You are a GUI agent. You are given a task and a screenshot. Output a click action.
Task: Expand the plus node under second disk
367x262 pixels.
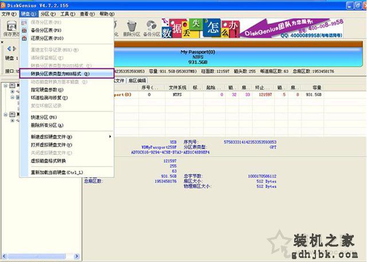(13, 120)
